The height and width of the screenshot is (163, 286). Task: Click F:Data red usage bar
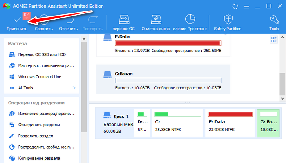pos(168,43)
